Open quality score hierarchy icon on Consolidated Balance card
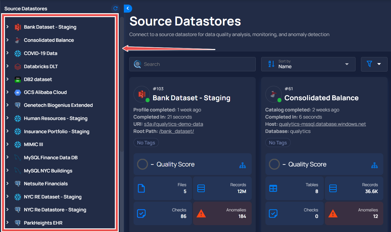 374,165
